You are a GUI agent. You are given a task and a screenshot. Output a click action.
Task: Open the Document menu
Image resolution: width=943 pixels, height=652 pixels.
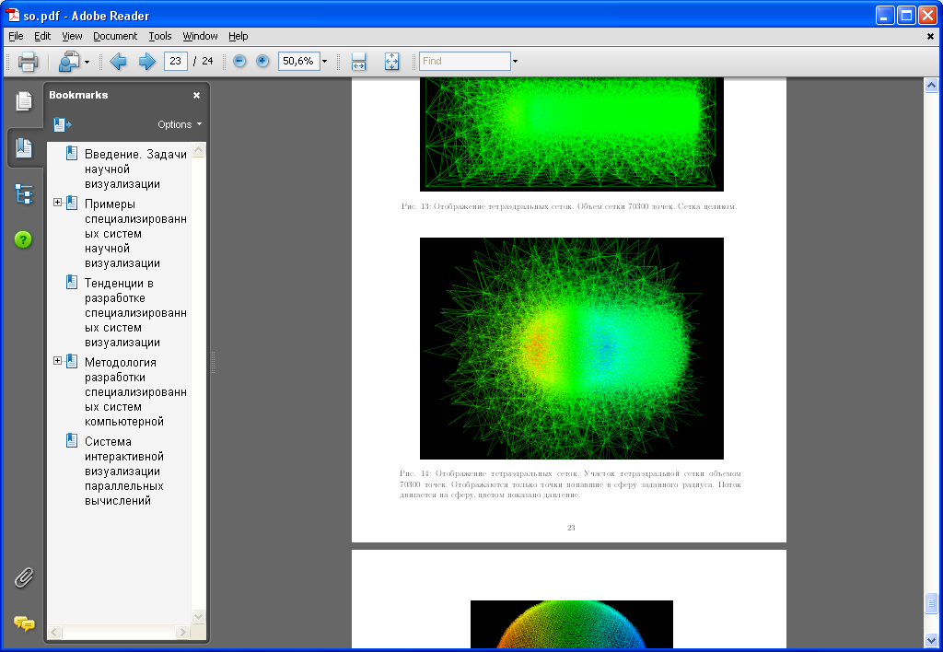click(x=115, y=36)
